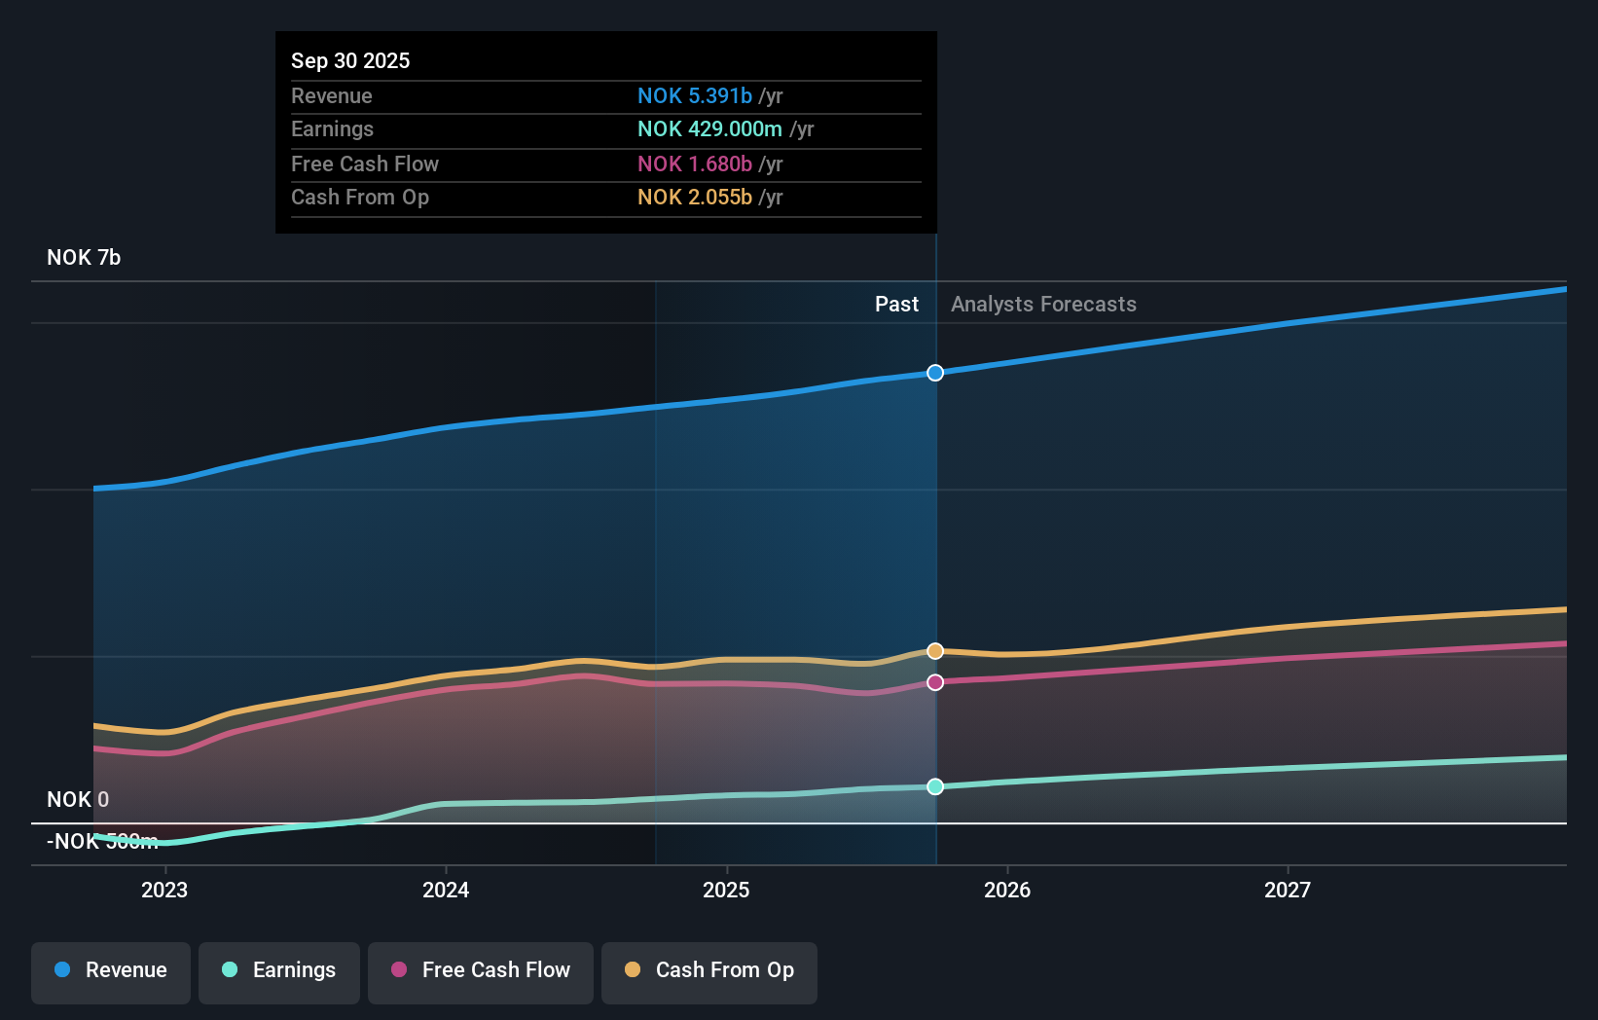This screenshot has height=1020, width=1598.
Task: Select the Cash From Op marker on the chart
Action: (x=934, y=650)
